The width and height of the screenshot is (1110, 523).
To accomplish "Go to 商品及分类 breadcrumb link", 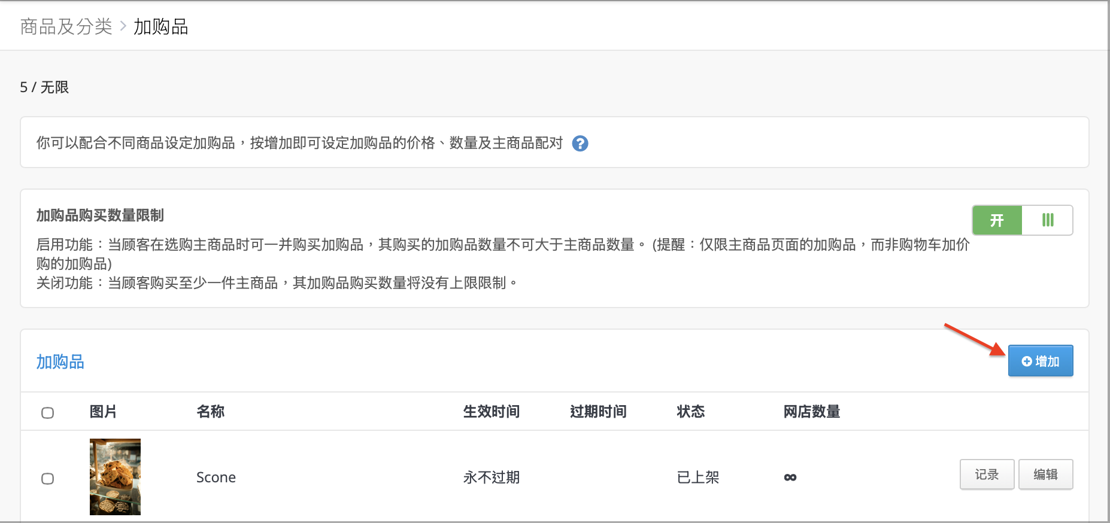I will pyautogui.click(x=66, y=27).
